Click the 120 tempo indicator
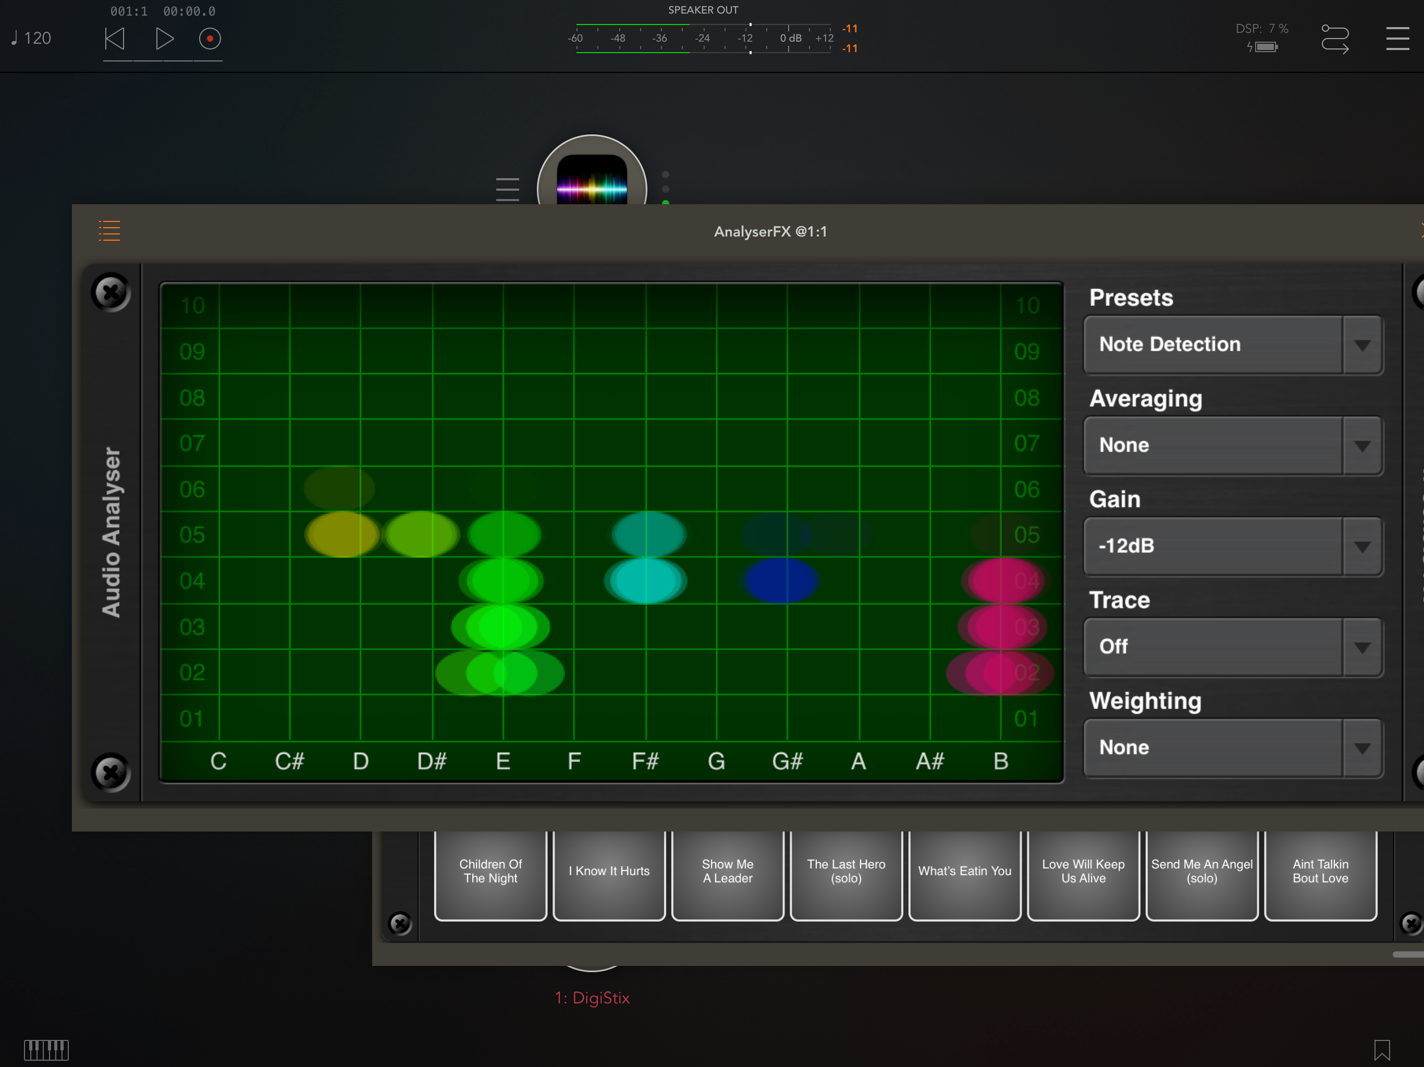Image resolution: width=1424 pixels, height=1067 pixels. click(32, 39)
